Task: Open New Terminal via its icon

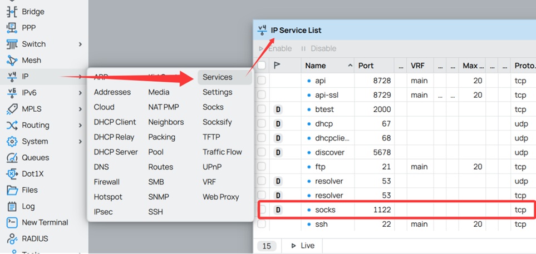Action: click(12, 222)
